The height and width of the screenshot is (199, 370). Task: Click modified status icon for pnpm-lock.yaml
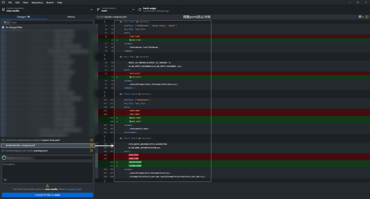click(x=91, y=140)
